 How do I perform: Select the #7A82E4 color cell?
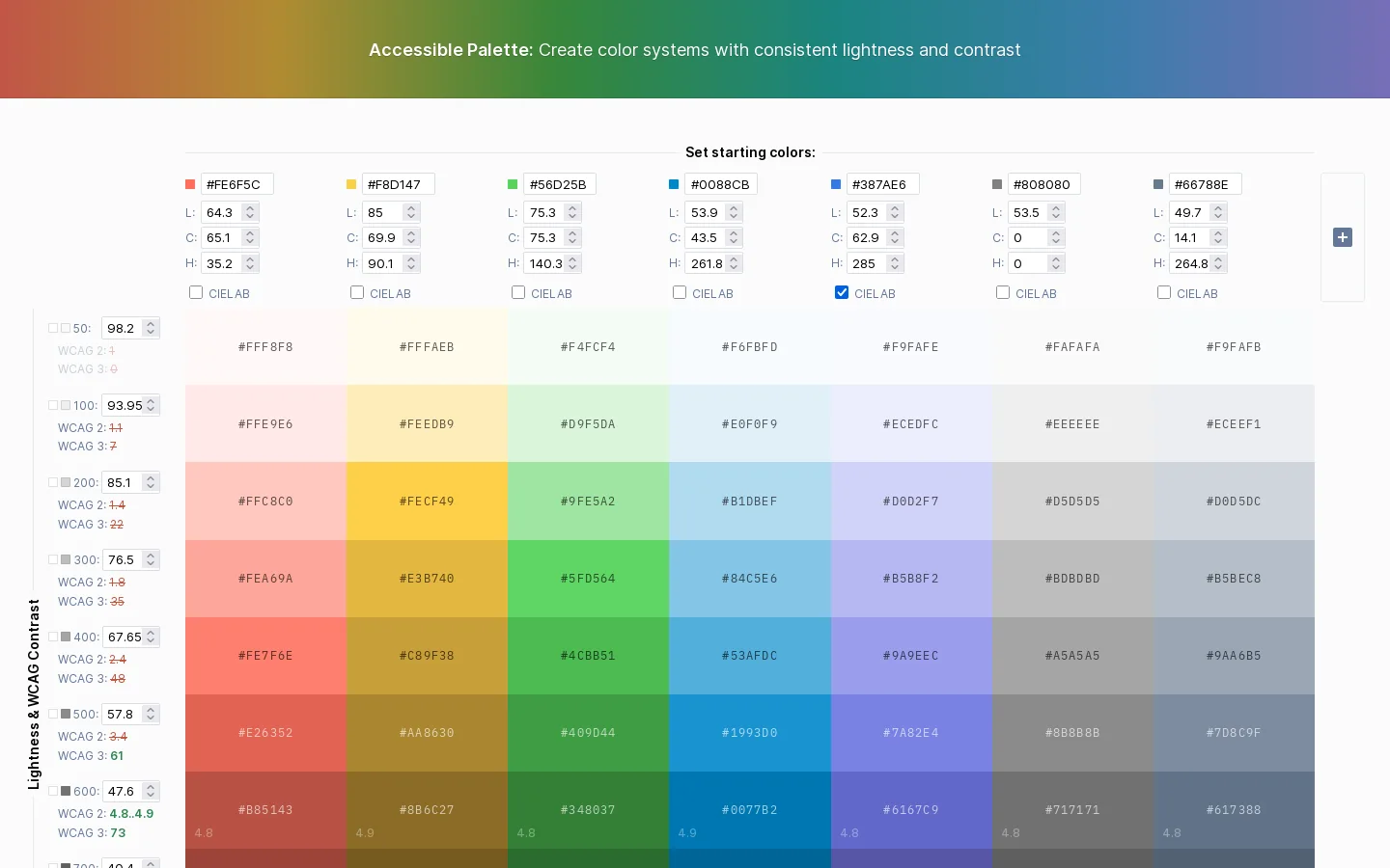tap(911, 733)
